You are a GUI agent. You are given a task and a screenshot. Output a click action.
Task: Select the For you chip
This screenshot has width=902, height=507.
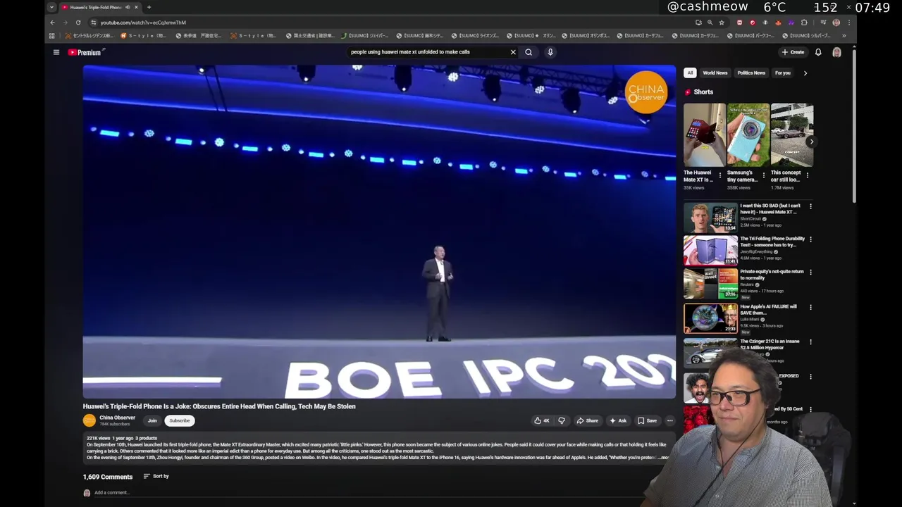tap(783, 73)
